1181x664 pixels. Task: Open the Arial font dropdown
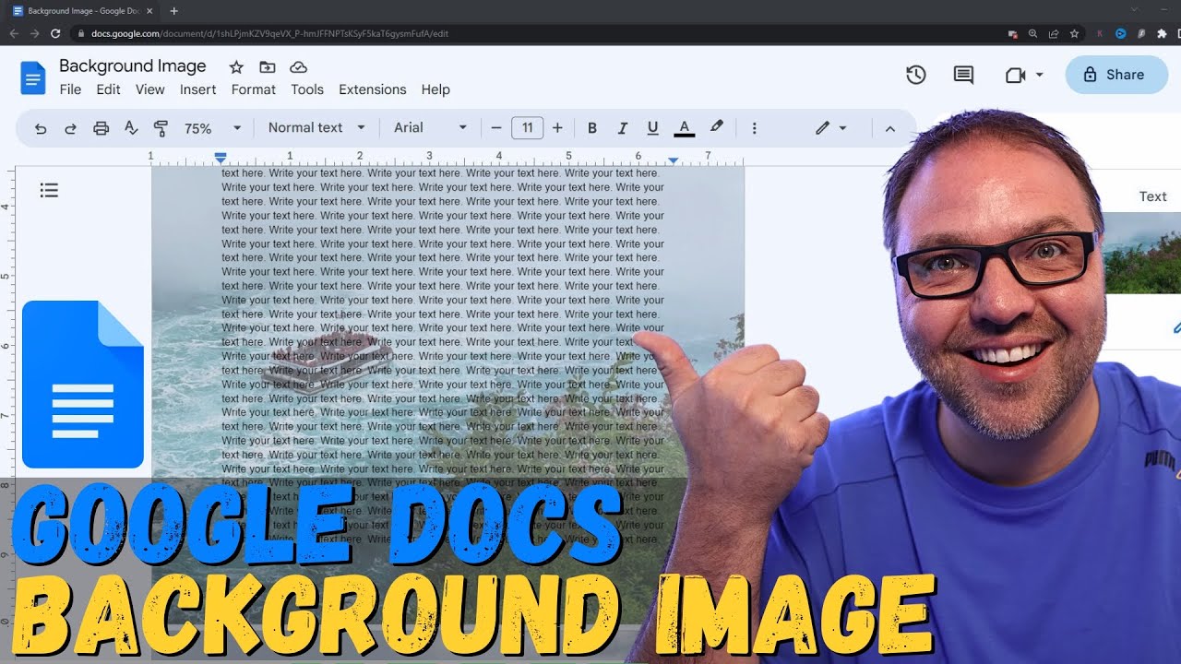point(430,127)
